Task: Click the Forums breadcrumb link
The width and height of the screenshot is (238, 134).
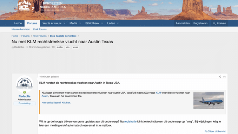Action: [25, 36]
